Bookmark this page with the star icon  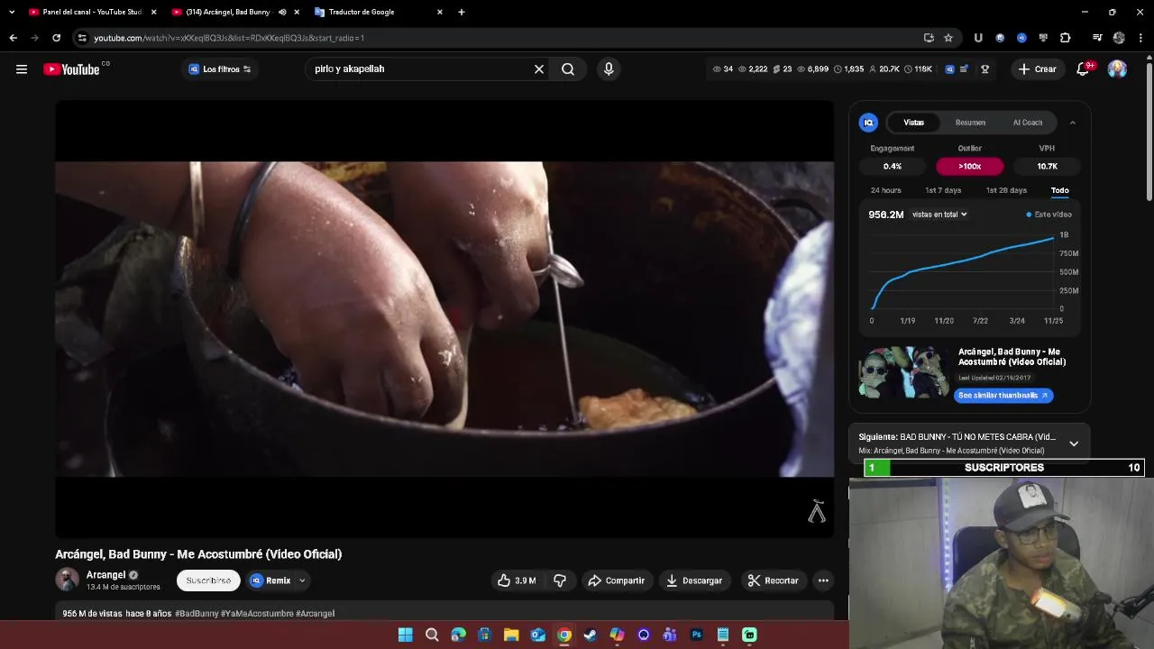tap(948, 38)
